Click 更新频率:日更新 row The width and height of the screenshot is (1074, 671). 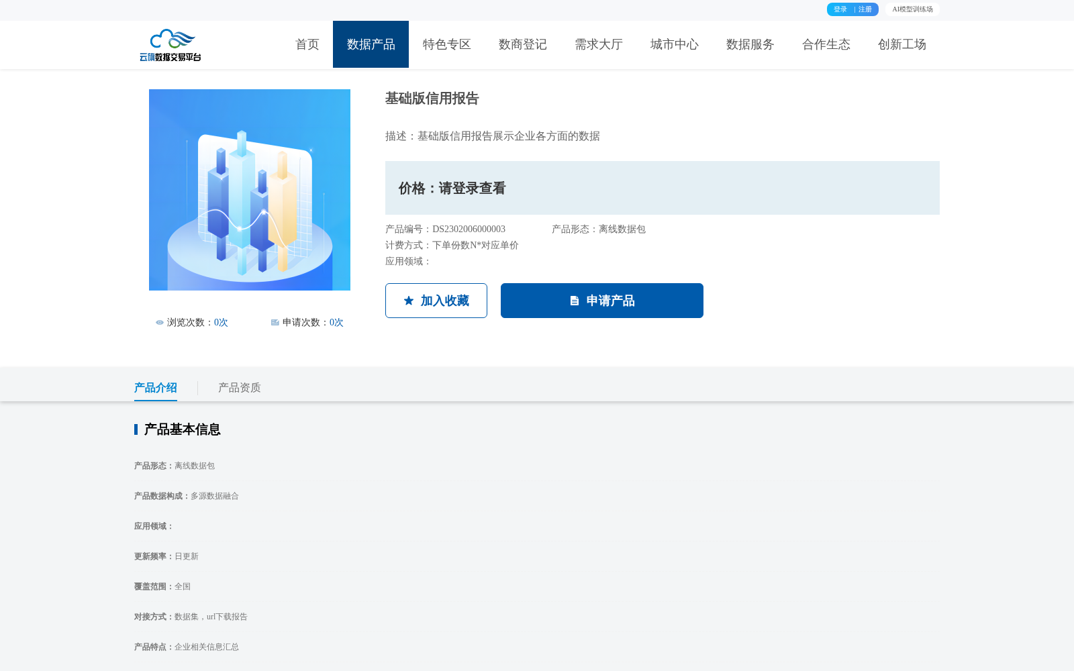[x=166, y=557]
